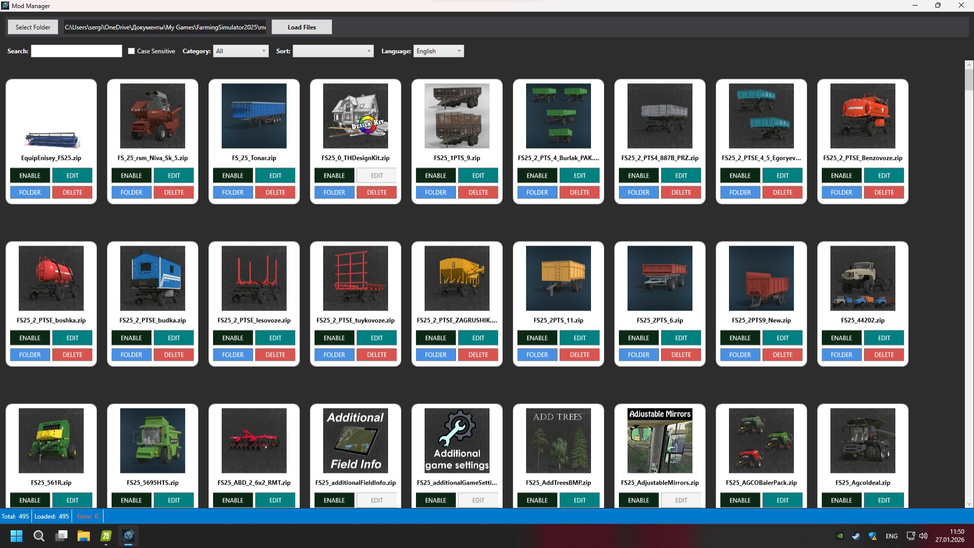Click the Load Files button

click(x=301, y=27)
